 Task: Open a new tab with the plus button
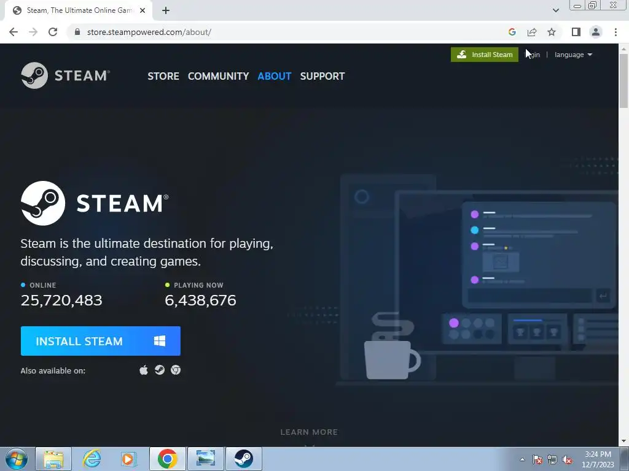pos(166,11)
